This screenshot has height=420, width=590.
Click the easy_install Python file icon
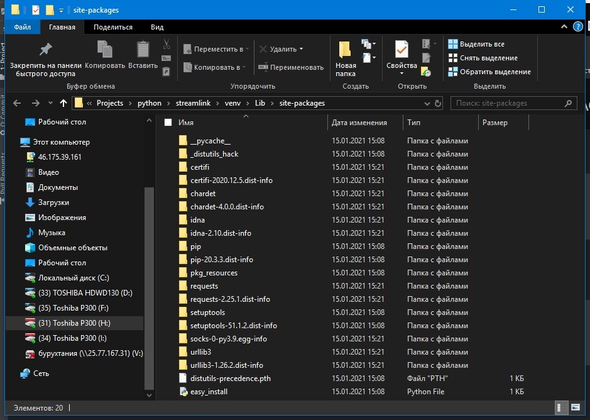click(x=183, y=392)
